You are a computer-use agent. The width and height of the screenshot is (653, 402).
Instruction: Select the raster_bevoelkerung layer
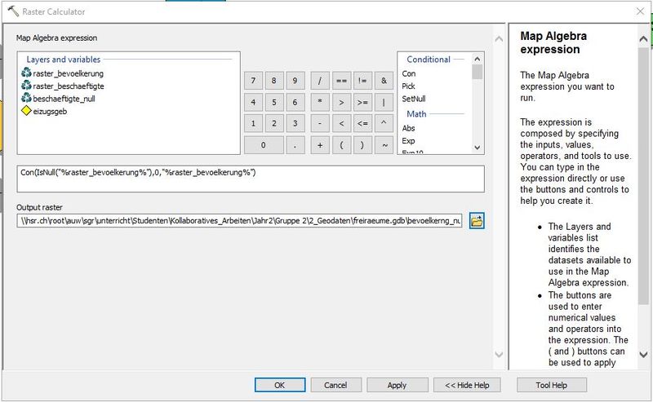[68, 73]
